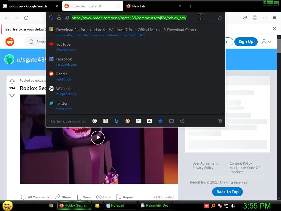Dismiss the Set Firefox as default bar
281x211 pixels.
tap(274, 29)
